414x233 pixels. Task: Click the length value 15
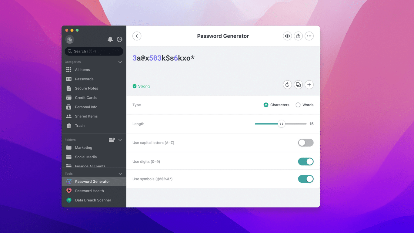pyautogui.click(x=312, y=124)
